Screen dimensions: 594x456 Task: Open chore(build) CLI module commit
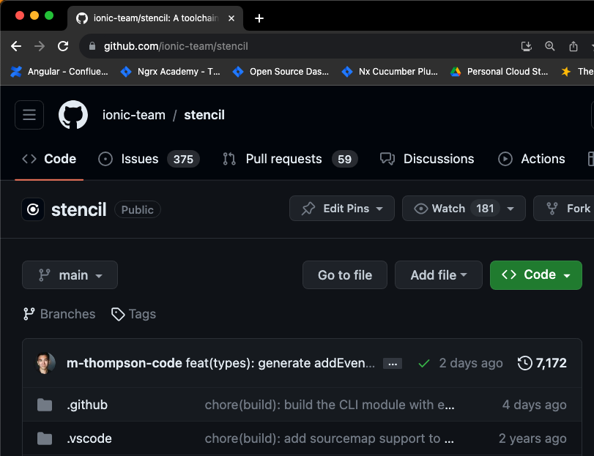coord(330,405)
